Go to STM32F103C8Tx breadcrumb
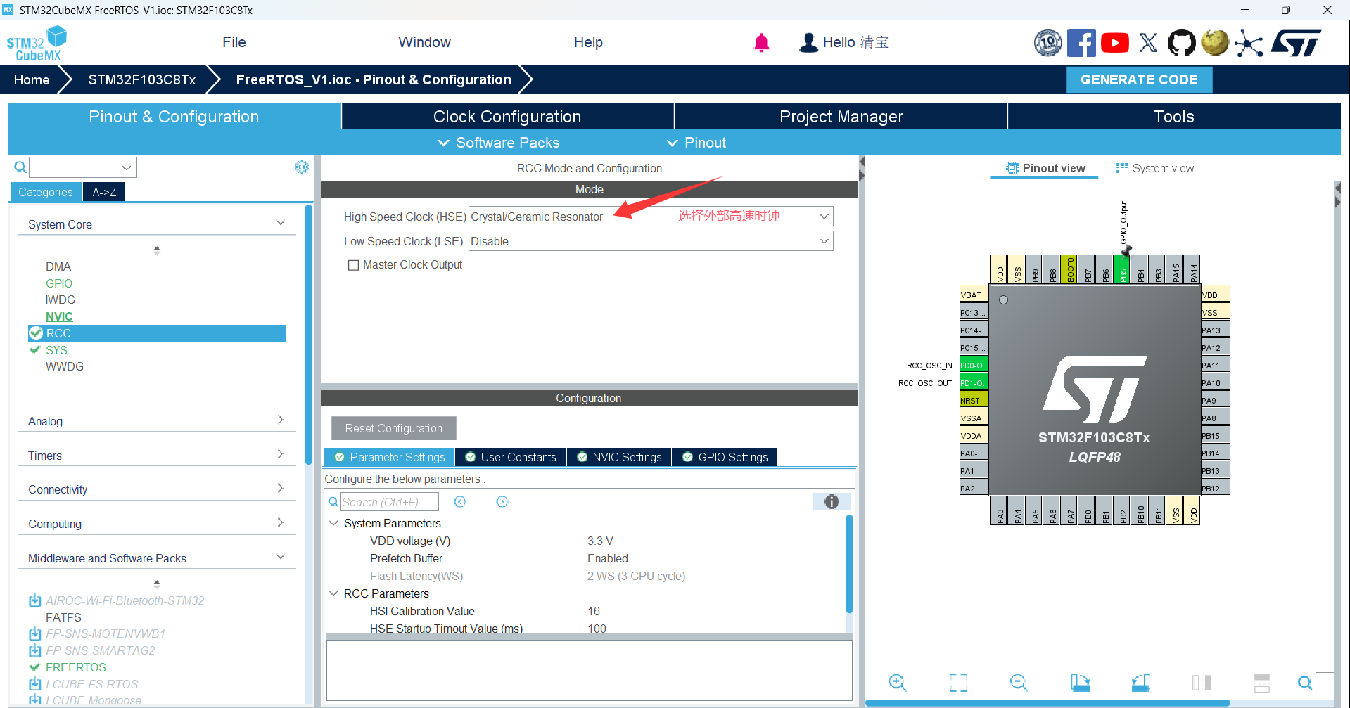Viewport: 1350px width, 708px height. (142, 79)
